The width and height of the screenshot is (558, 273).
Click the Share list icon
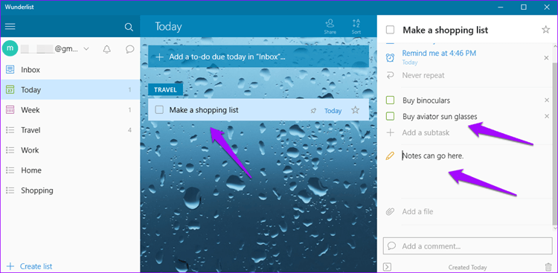[x=330, y=26]
